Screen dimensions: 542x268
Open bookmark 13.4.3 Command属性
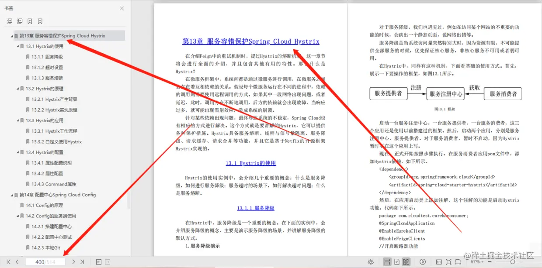[54, 184]
